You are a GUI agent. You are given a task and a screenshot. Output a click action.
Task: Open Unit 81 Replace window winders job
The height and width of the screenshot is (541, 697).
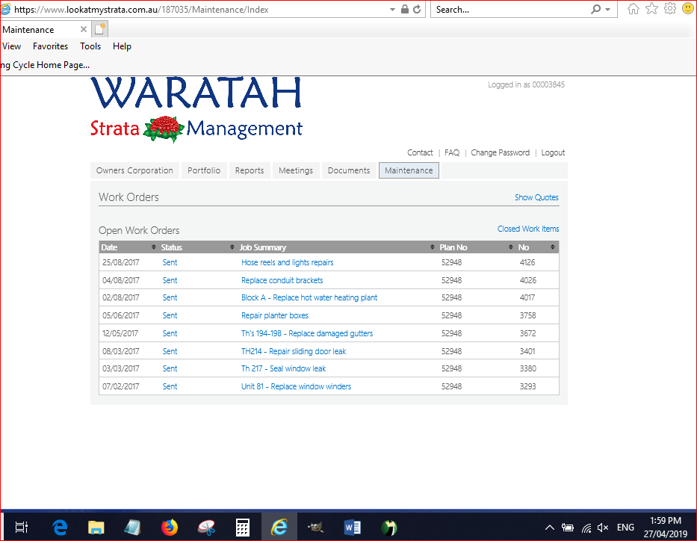pos(296,386)
